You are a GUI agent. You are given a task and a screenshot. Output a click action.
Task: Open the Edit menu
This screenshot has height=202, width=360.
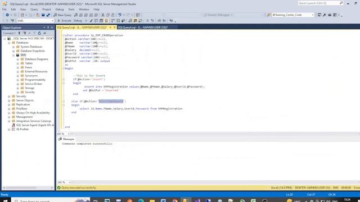tap(13, 10)
